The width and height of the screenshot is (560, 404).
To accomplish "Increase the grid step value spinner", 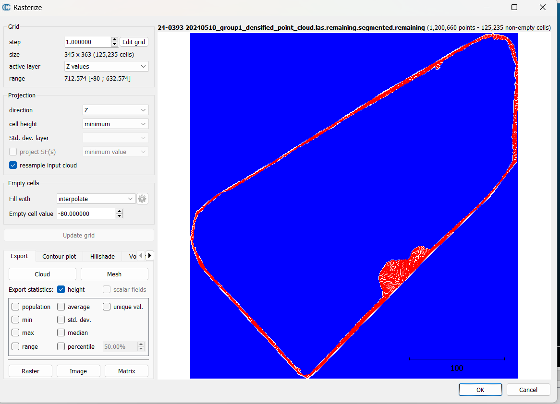I will click(x=114, y=40).
